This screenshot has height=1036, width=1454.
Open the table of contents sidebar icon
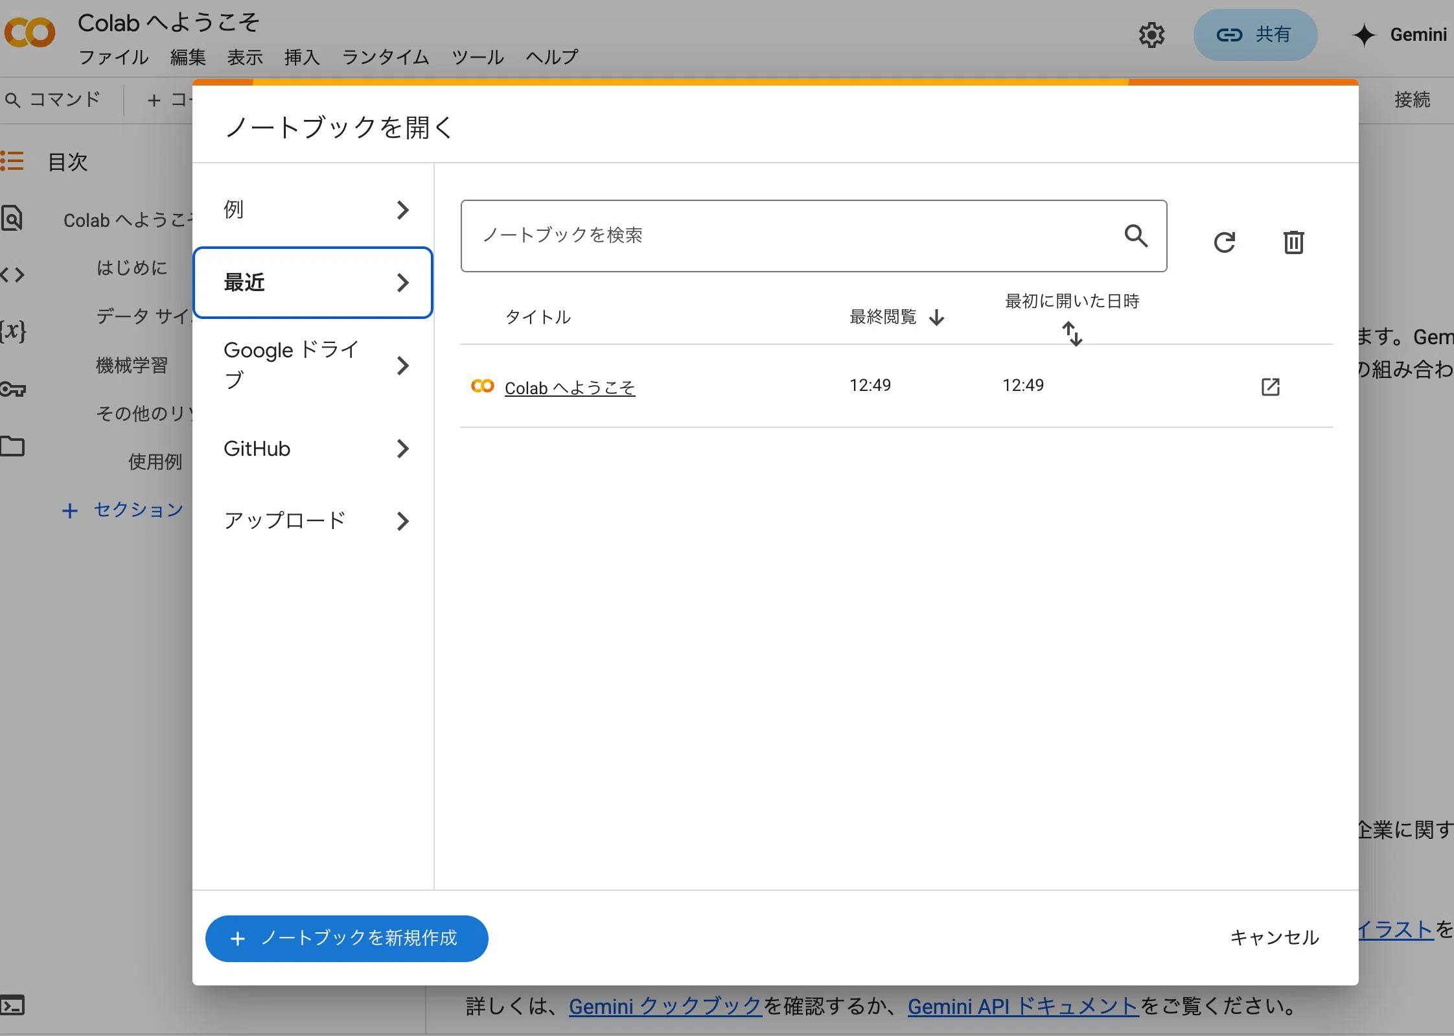pyautogui.click(x=12, y=161)
